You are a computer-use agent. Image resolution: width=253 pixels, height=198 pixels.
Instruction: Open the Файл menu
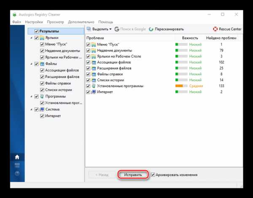click(x=16, y=22)
